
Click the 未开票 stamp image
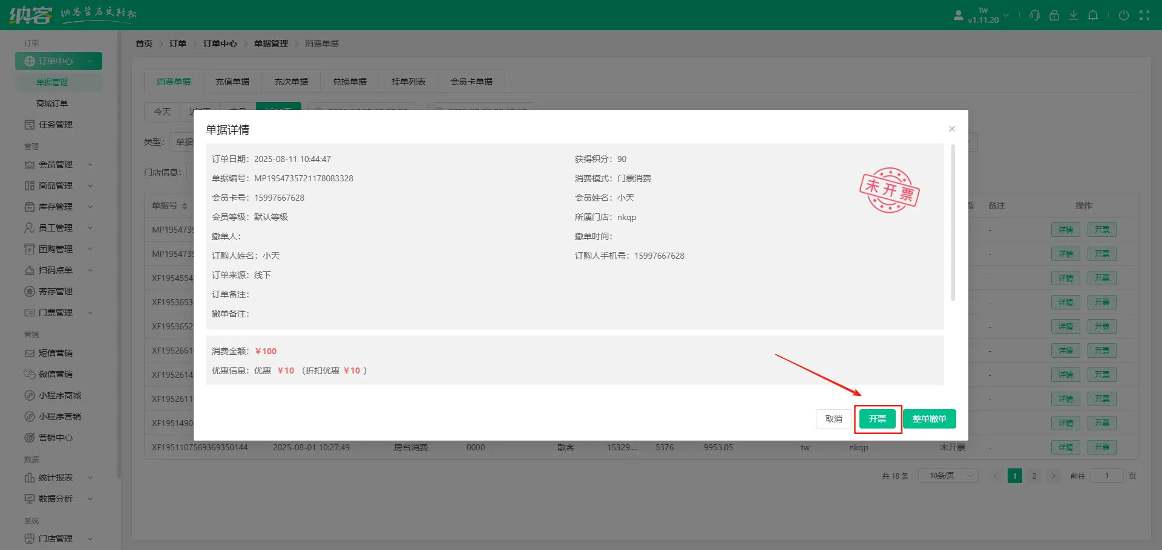tap(889, 190)
